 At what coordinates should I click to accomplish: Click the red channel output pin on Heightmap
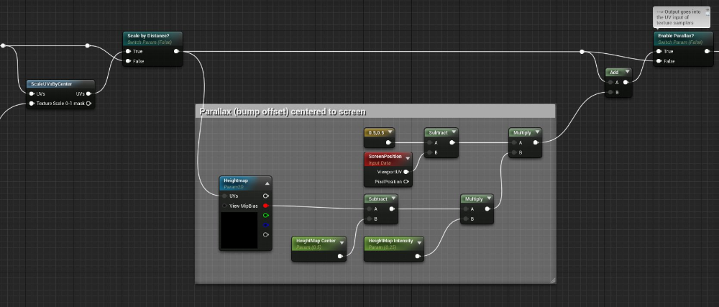tap(265, 206)
